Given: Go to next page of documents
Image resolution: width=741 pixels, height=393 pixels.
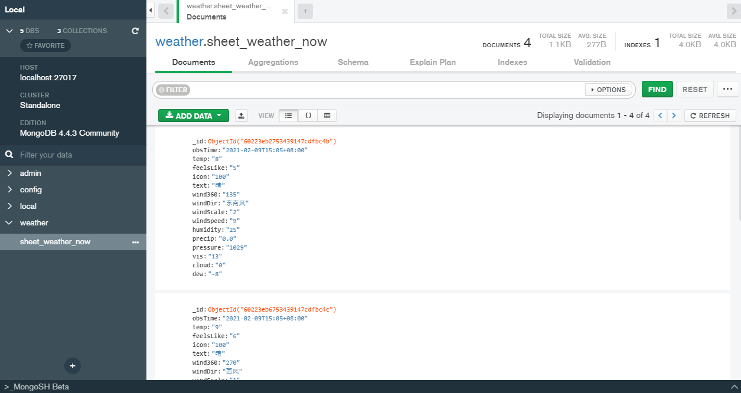Looking at the screenshot, I should [674, 116].
